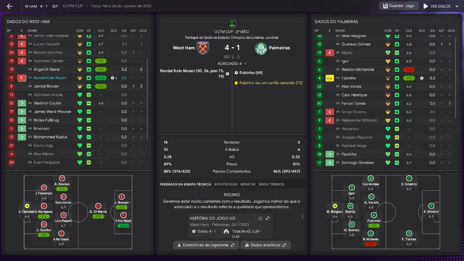The image size is (464, 261).
Task: Open Dados analíticos
Action: coord(266,245)
